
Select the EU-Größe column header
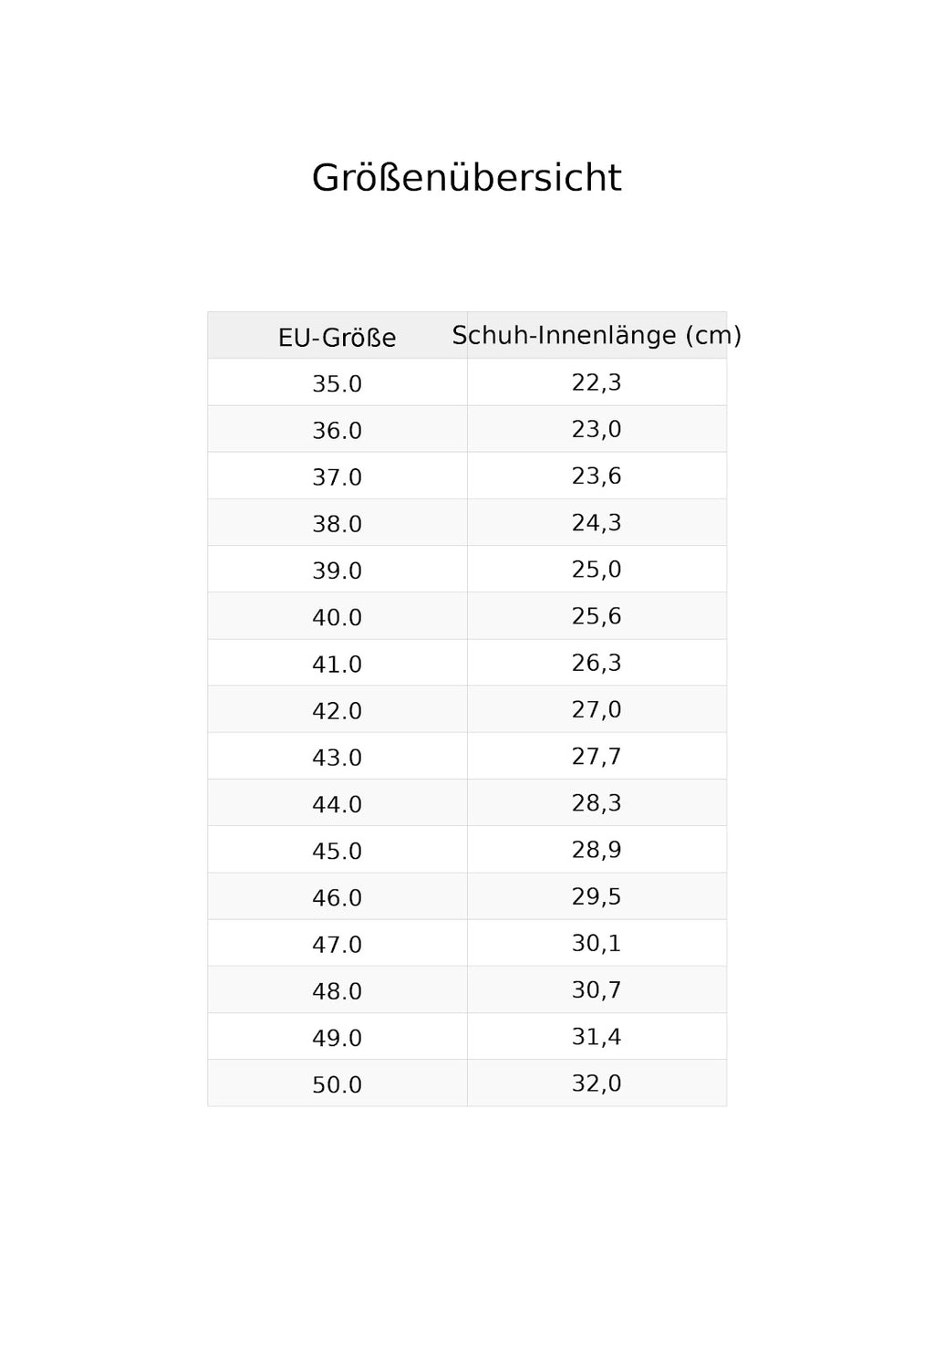pos(337,335)
